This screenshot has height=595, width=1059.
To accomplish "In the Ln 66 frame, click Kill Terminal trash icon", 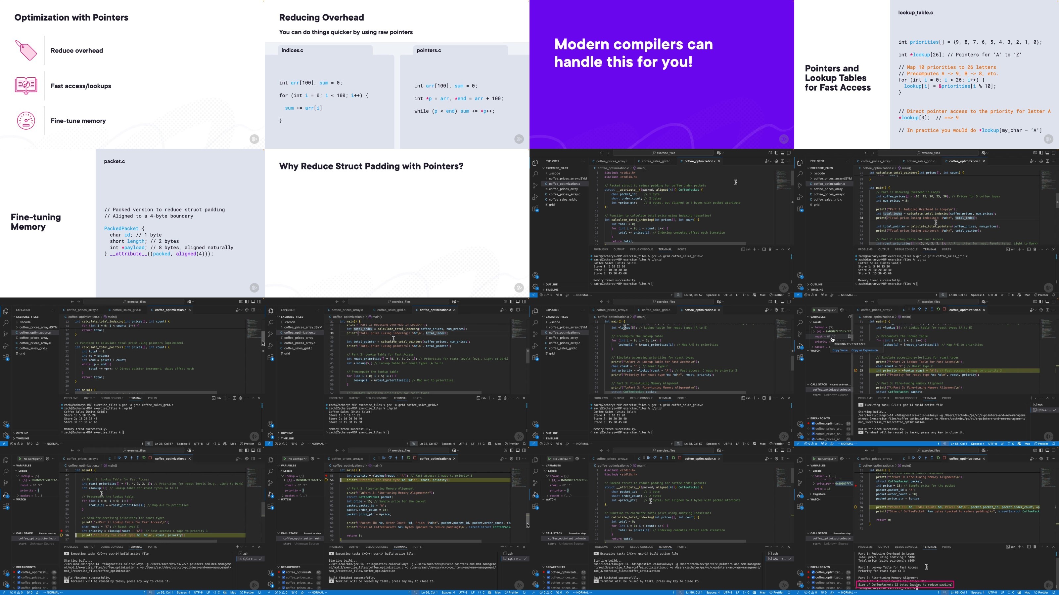I will click(x=1035, y=547).
